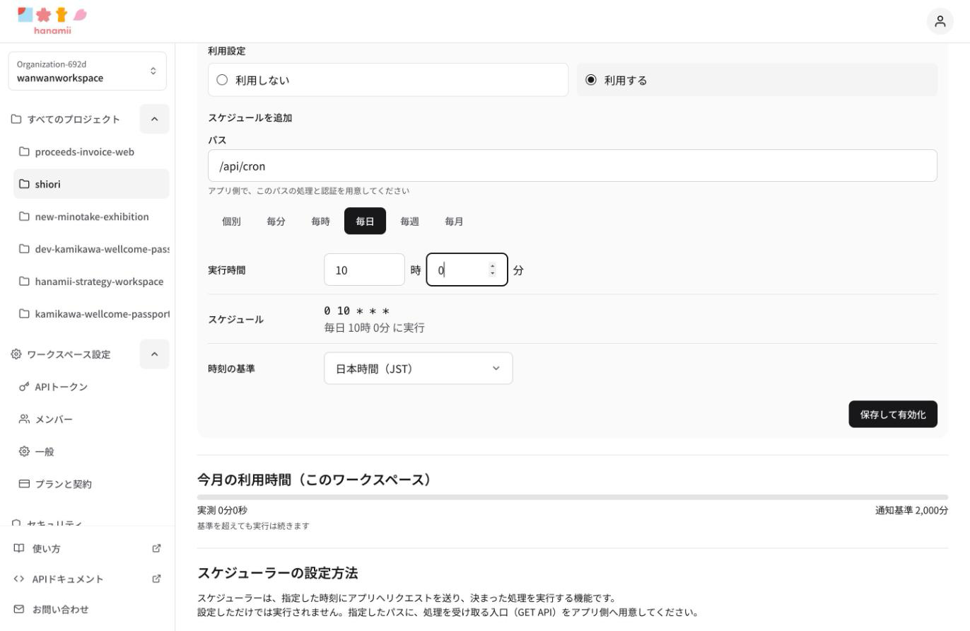Open the user account avatar icon
This screenshot has height=631, width=970.
[x=940, y=21]
